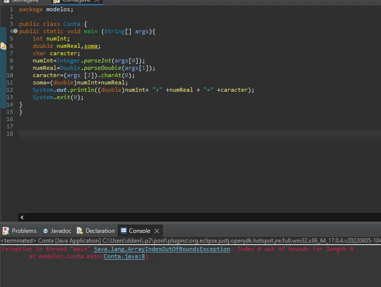Click the underlined soma variable
This screenshot has width=381, height=287.
91,46
